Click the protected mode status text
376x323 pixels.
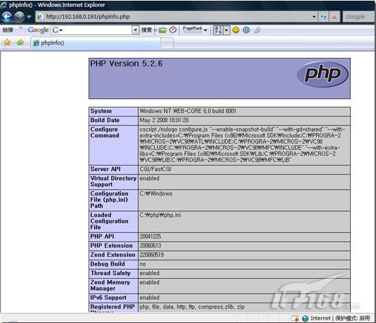pyautogui.click(x=353, y=318)
